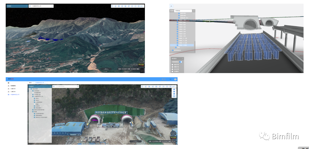Click 5 m scale bar in 365GIS map
309x149 pixels.
click(x=135, y=141)
